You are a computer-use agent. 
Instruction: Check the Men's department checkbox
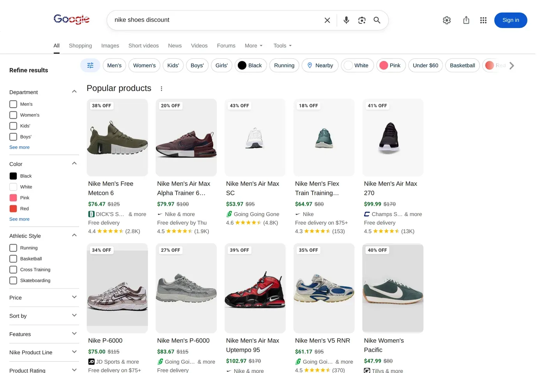(13, 104)
